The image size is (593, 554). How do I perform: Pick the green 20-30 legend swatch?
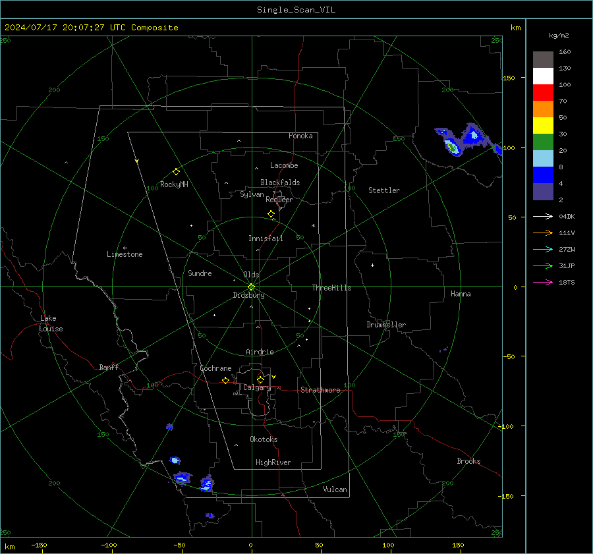click(x=543, y=142)
